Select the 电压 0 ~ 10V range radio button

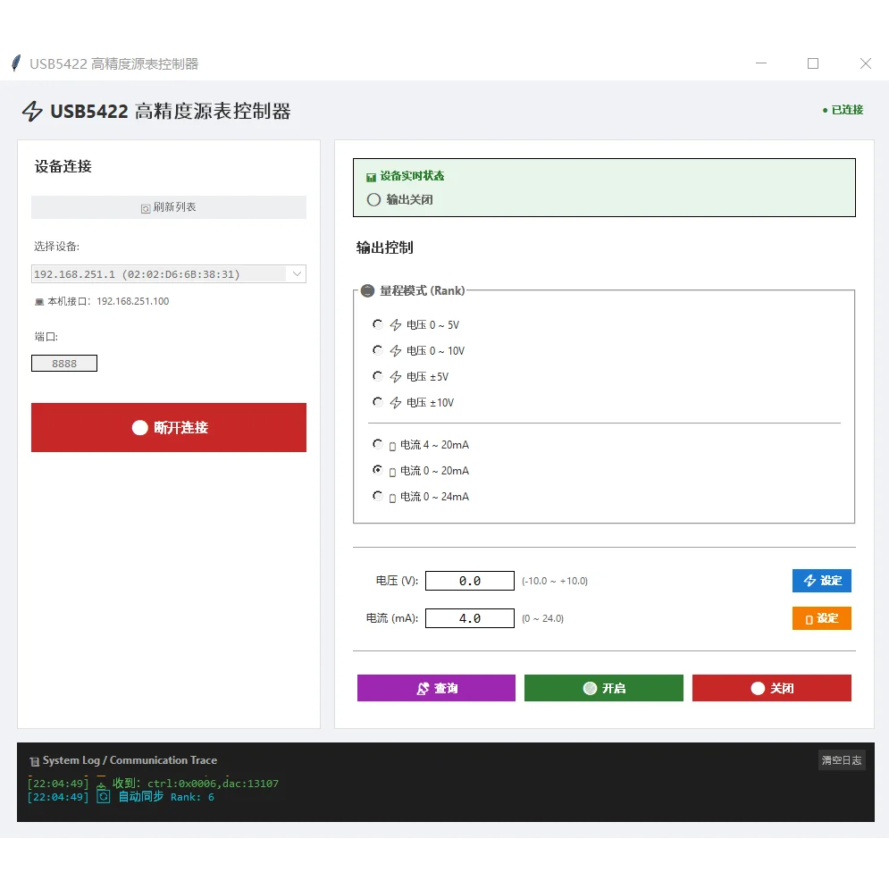[378, 350]
